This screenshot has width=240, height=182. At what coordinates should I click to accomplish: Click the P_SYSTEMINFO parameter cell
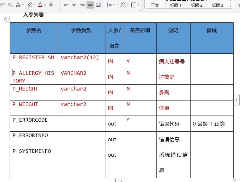click(34, 162)
